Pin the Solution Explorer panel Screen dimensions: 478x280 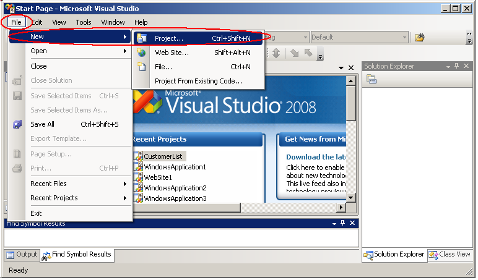click(457, 66)
